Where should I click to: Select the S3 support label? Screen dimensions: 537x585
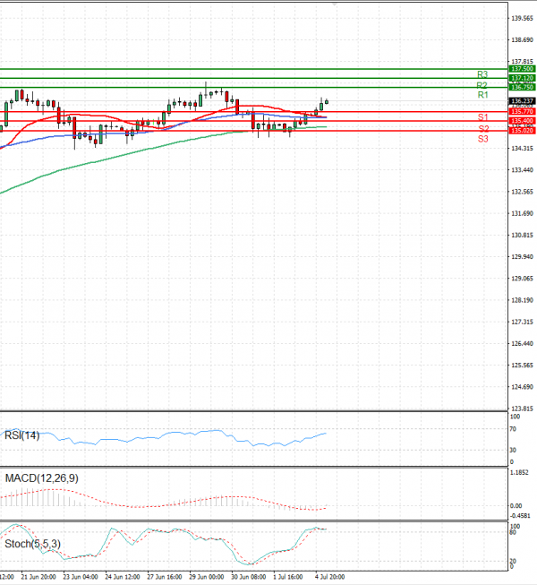point(482,139)
